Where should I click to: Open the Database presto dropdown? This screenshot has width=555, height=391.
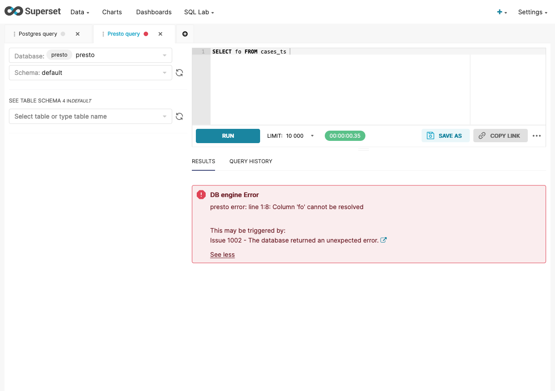(91, 55)
